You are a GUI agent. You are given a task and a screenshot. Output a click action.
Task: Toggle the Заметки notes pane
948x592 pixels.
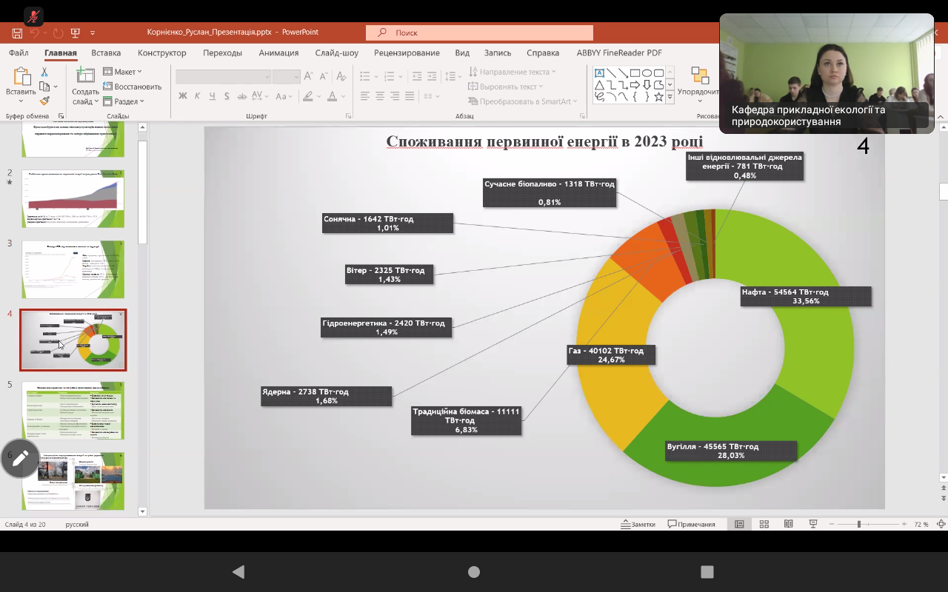click(x=638, y=524)
